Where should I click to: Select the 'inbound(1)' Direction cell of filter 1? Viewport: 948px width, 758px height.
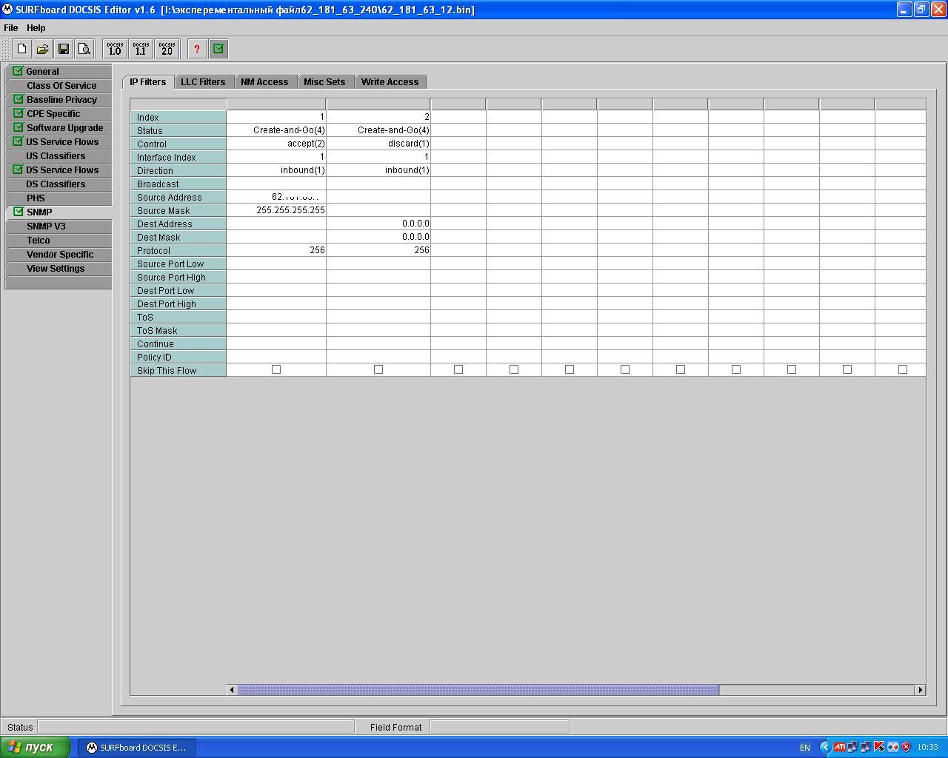tap(276, 170)
